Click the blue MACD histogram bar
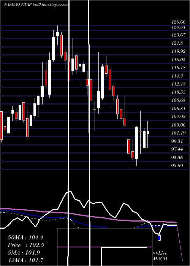Screen dimensions: 190x266 click(159, 238)
